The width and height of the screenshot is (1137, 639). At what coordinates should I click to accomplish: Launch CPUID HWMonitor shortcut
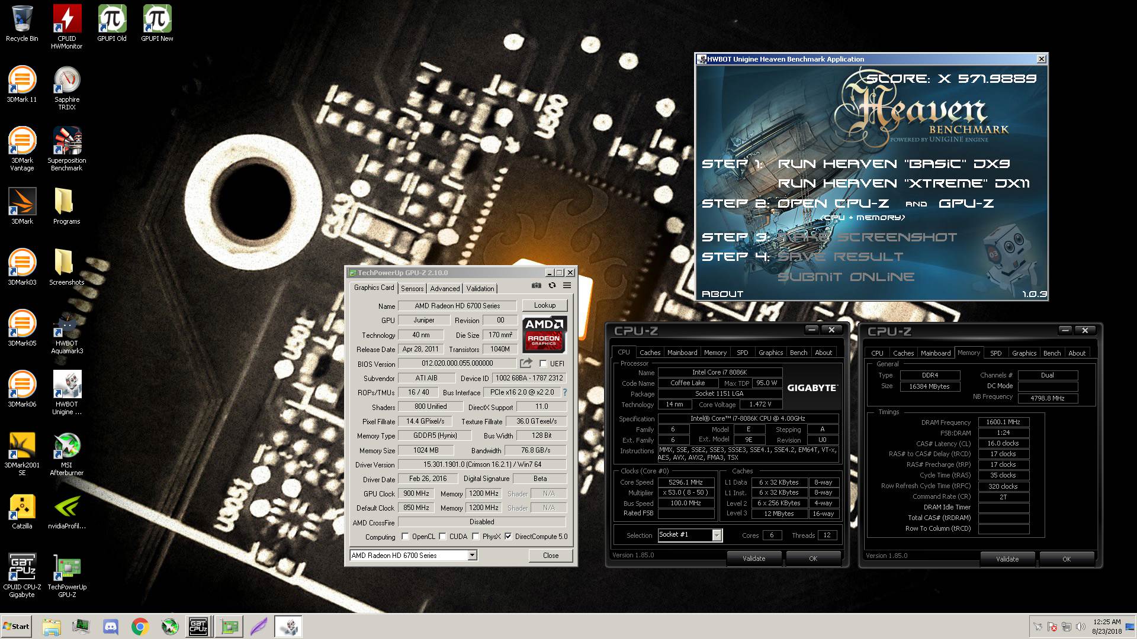point(66,26)
